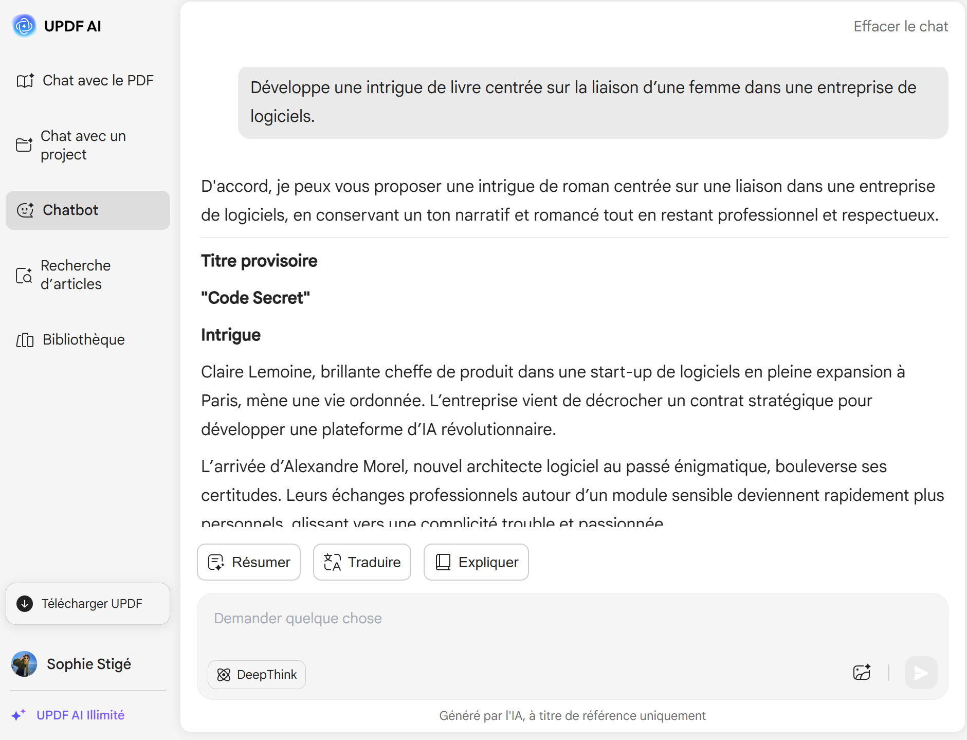Click the image upload icon in input box
Image resolution: width=967 pixels, height=740 pixels.
(x=862, y=673)
